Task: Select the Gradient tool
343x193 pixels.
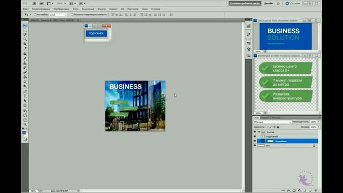Action: [25, 77]
